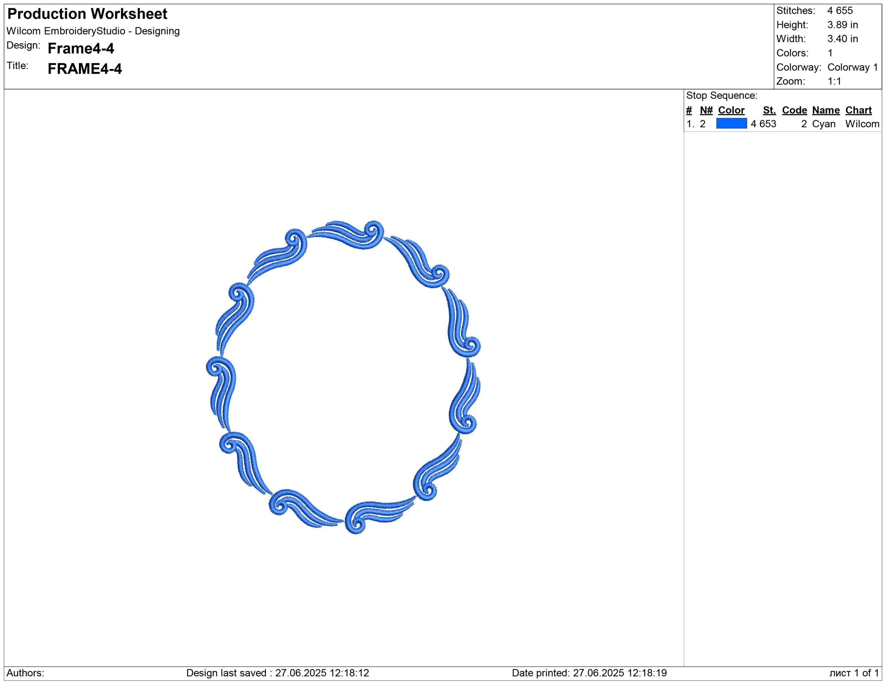Click the Zoom 1:1 value
The image size is (886, 682).
pos(834,82)
